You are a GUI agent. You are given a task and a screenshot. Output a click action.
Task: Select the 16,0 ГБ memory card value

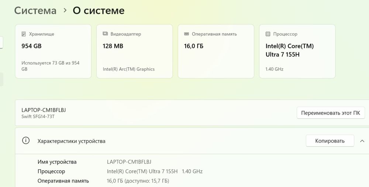pyautogui.click(x=194, y=46)
